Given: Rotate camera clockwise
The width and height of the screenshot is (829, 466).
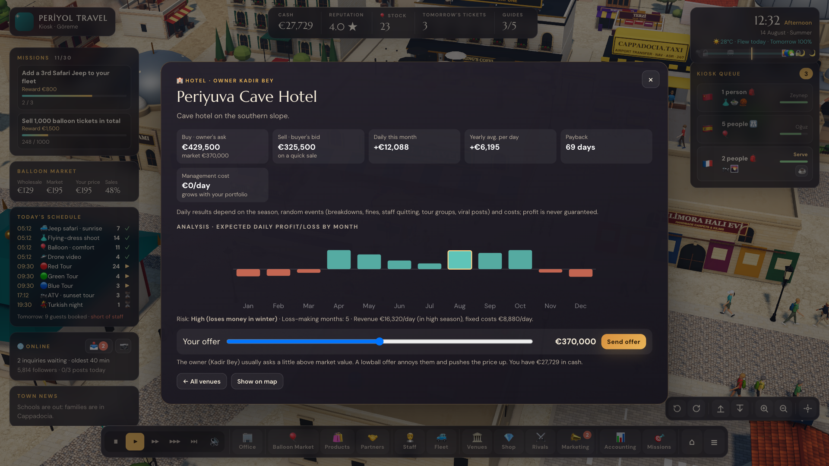Looking at the screenshot, I should [696, 408].
